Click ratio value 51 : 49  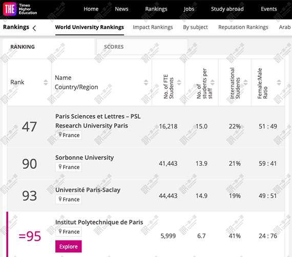pyautogui.click(x=268, y=126)
